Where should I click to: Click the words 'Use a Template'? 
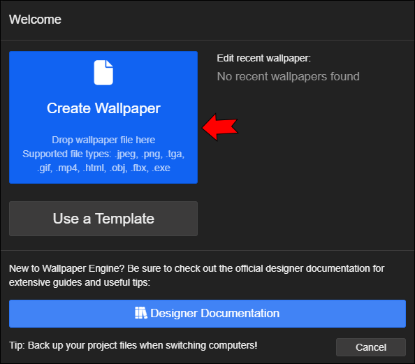(103, 219)
